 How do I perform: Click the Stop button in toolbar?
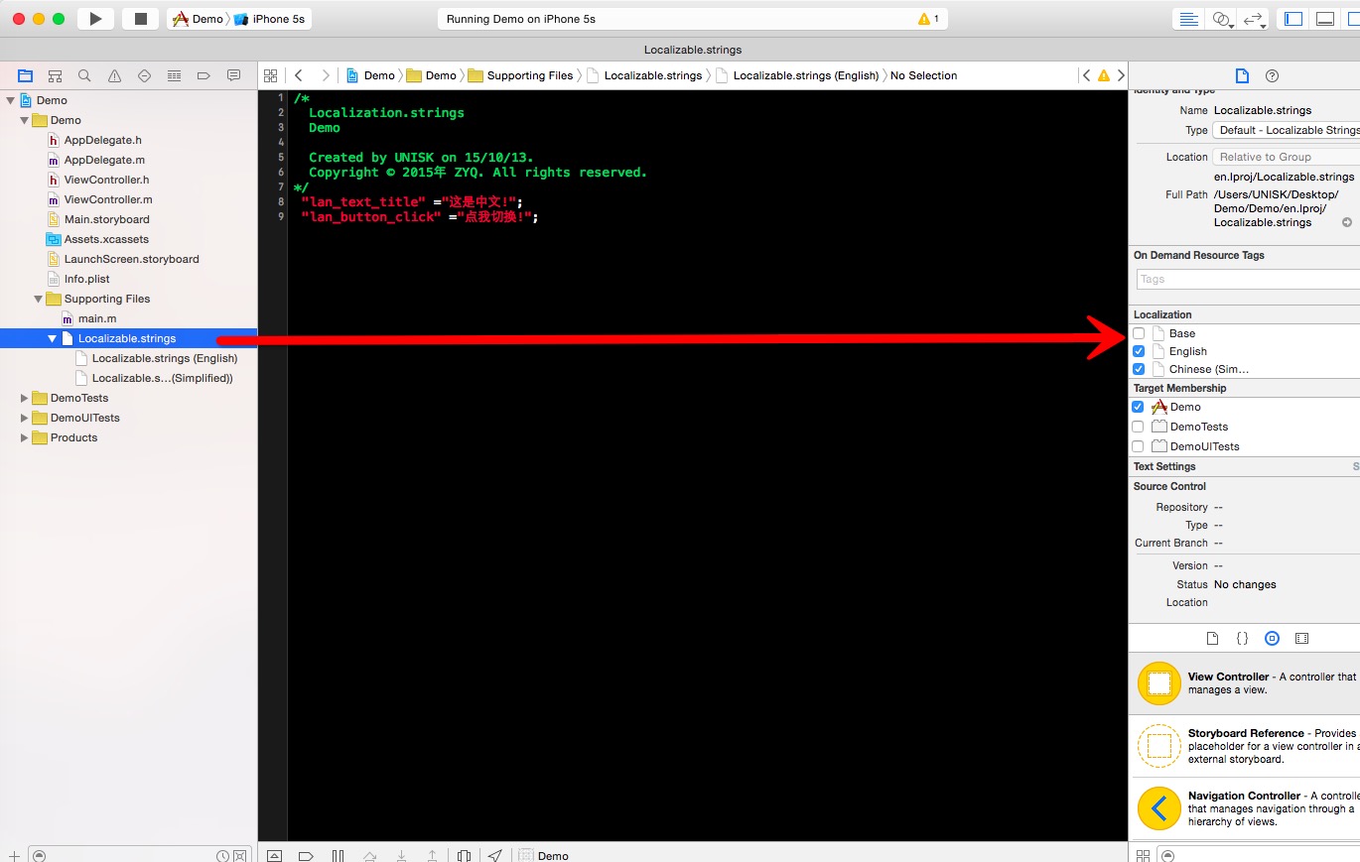[x=140, y=19]
